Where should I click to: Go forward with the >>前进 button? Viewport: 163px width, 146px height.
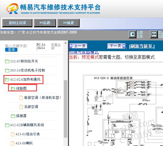tap(68, 23)
